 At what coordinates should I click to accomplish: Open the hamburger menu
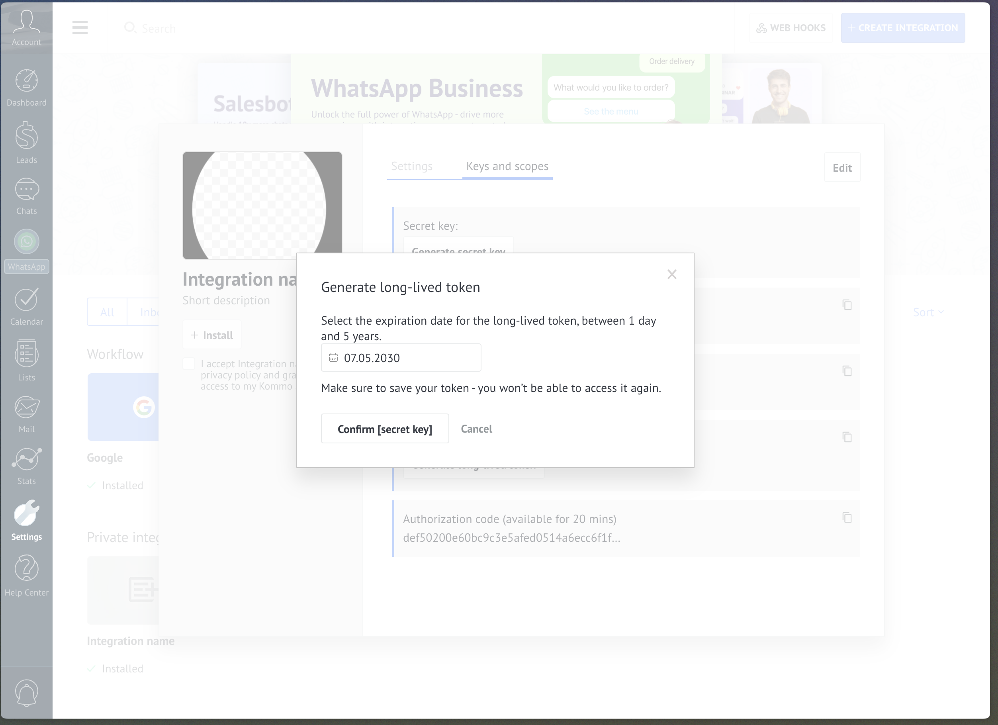click(80, 27)
